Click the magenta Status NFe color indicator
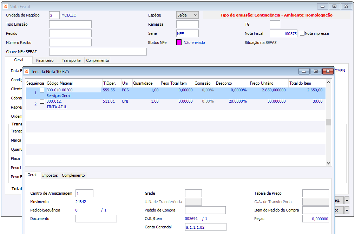 pos(179,43)
